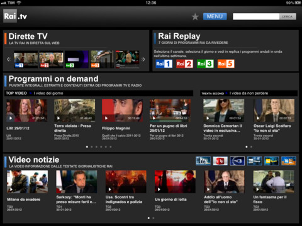This screenshot has width=302, height=226.
Task: Play Addio all'uomo news thumbnail
Action: (224, 181)
